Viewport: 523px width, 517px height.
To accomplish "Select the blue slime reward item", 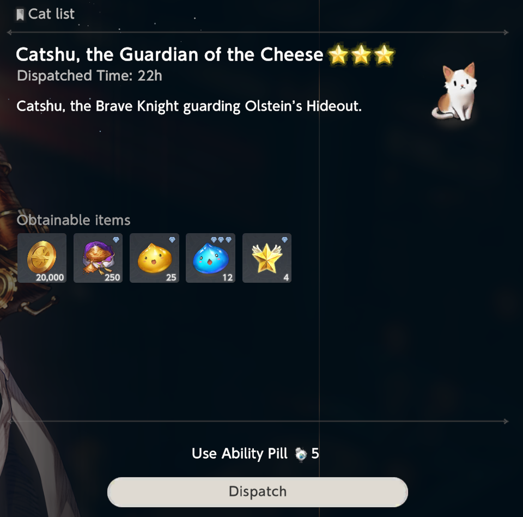I will (x=210, y=258).
